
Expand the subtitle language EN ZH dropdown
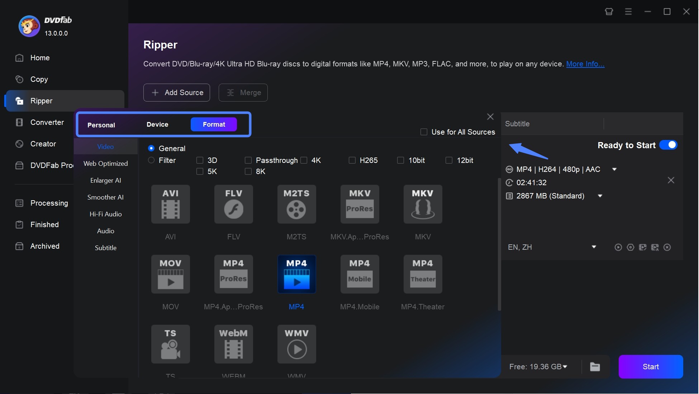[x=593, y=247]
